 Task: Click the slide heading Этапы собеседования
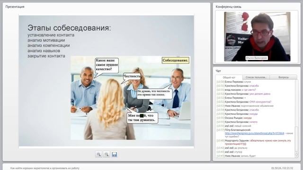tap(69, 28)
